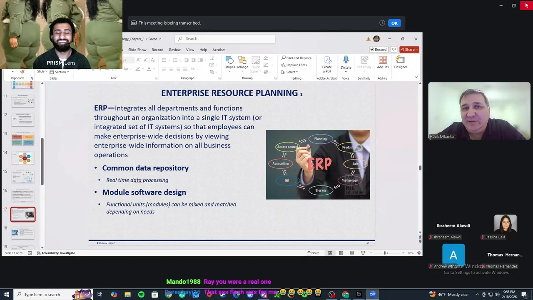Open the comments pane icon
Screen dimensions: 533x300
click(394, 50)
